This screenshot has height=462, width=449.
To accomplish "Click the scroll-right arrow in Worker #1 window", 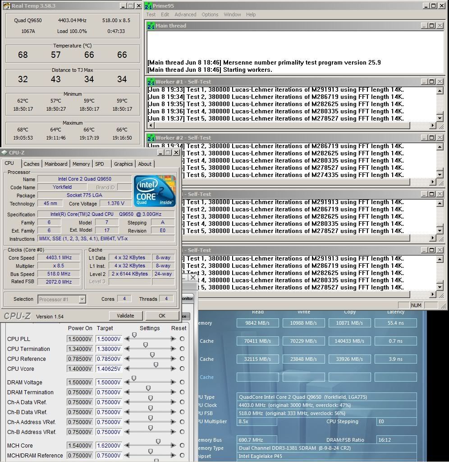I will (432, 126).
